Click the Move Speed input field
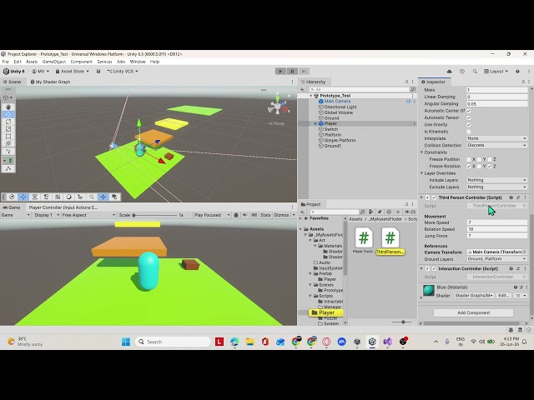 [x=496, y=222]
